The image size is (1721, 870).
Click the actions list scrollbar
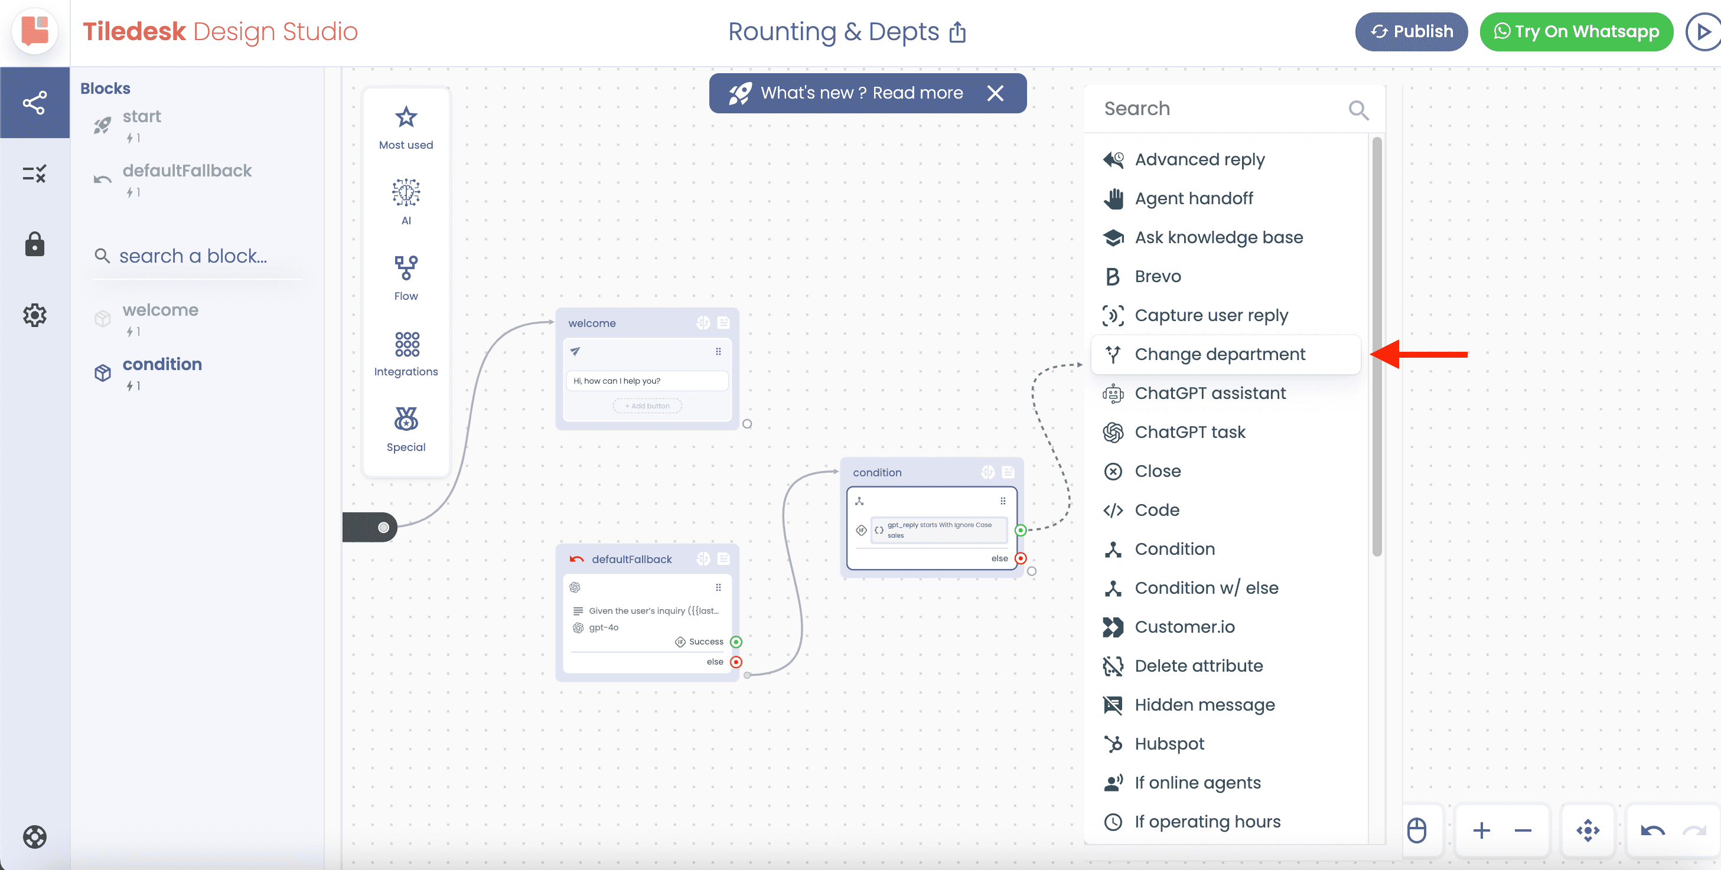click(1376, 346)
